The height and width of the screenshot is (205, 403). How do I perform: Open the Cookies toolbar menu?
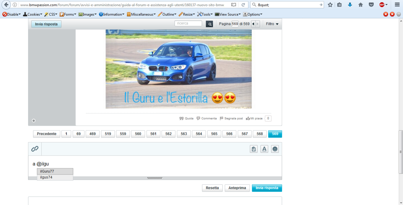click(32, 14)
